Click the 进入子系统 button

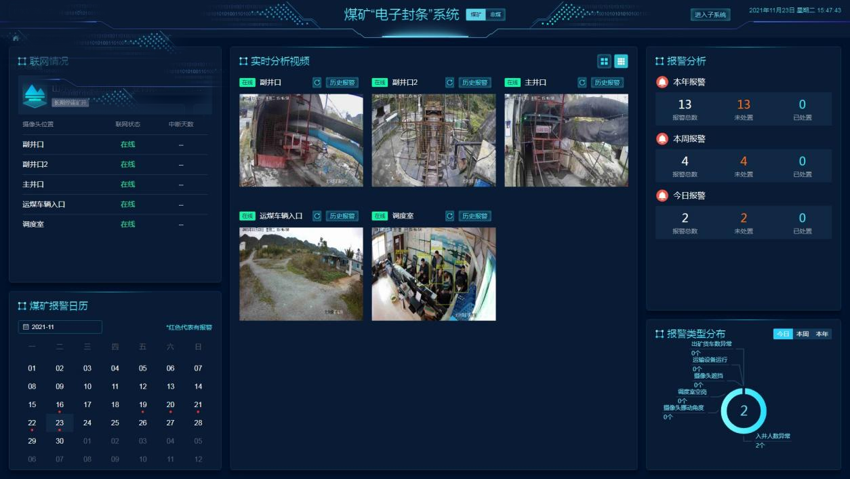click(x=710, y=15)
